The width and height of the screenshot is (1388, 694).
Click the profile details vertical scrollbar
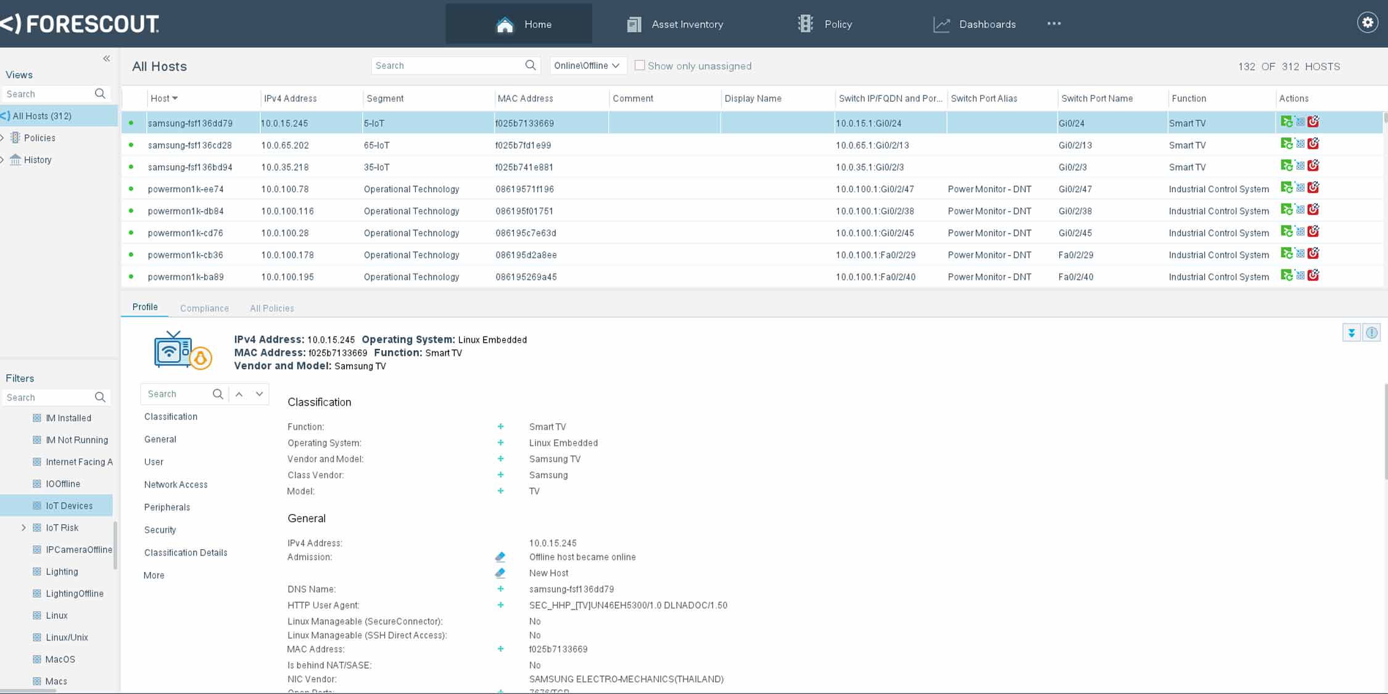[1386, 431]
